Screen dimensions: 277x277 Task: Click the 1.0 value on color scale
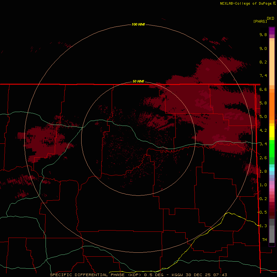point(263,185)
